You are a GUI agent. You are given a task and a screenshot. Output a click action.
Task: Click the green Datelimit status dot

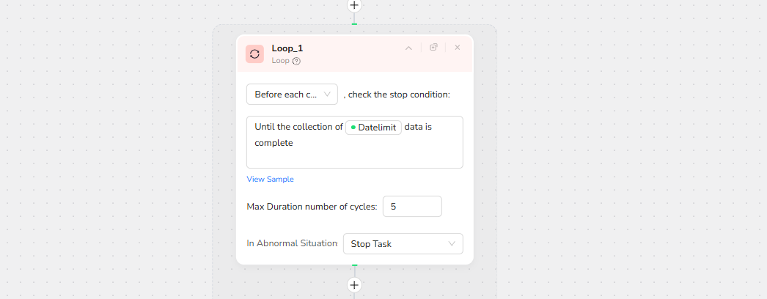[353, 127]
